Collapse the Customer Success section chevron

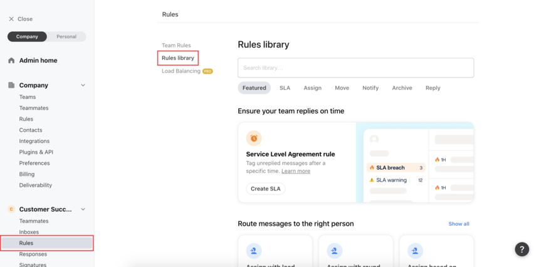tap(83, 209)
